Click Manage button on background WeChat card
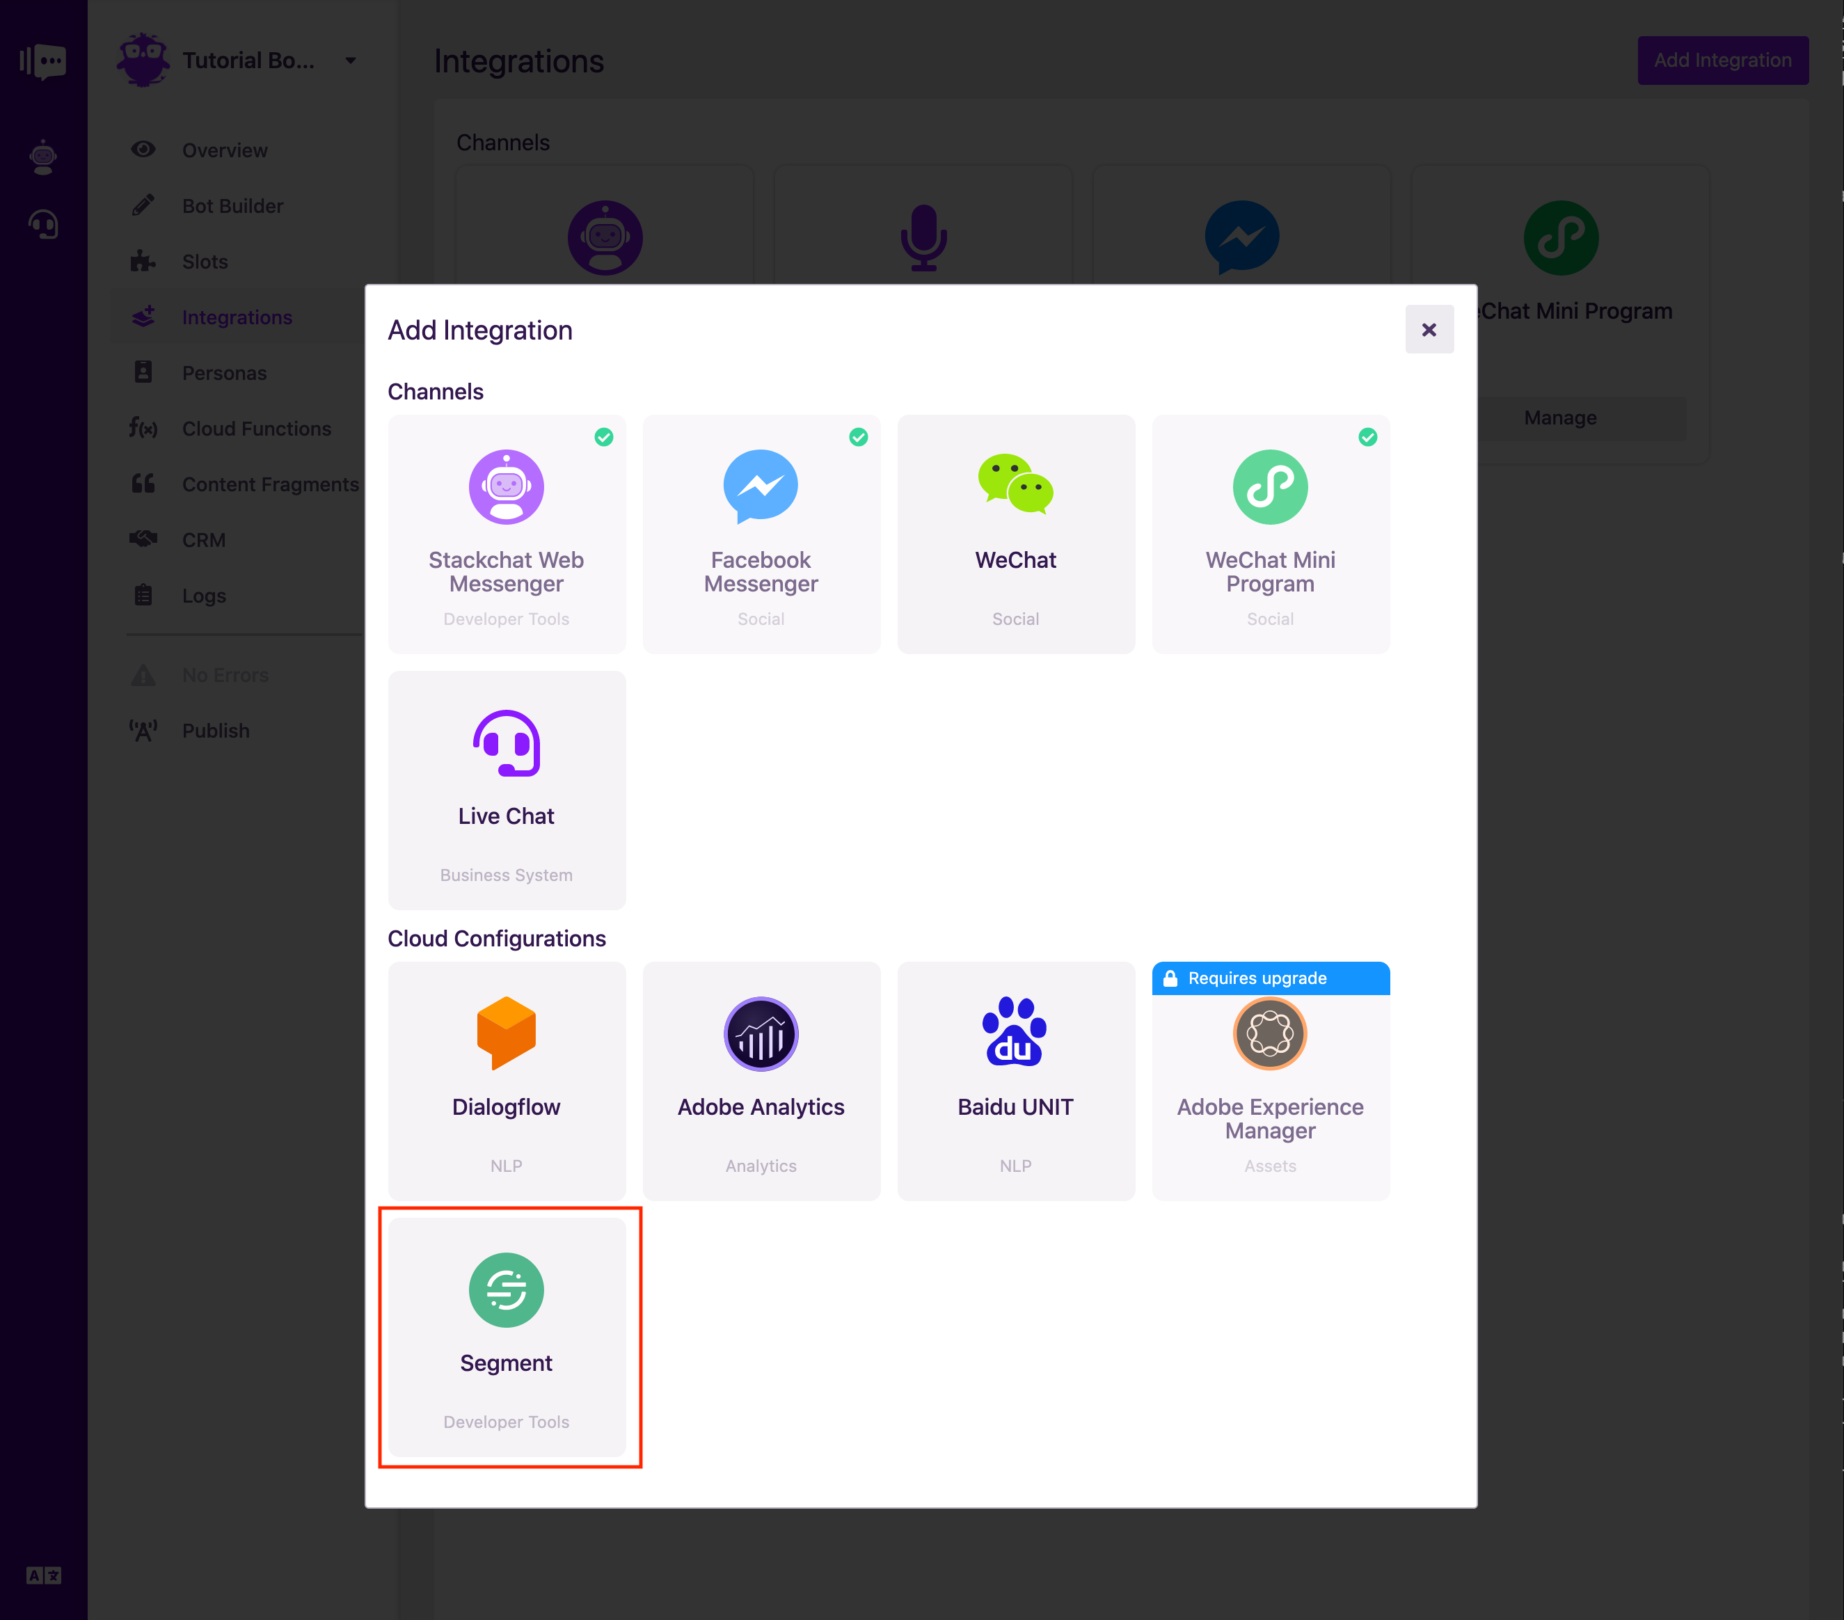Screen dimensions: 1844x1620 pos(1560,418)
